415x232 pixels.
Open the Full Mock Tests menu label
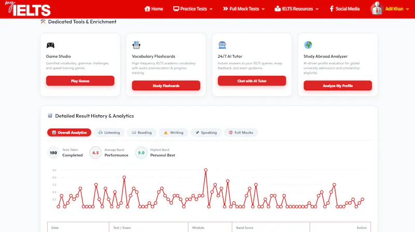(x=244, y=9)
